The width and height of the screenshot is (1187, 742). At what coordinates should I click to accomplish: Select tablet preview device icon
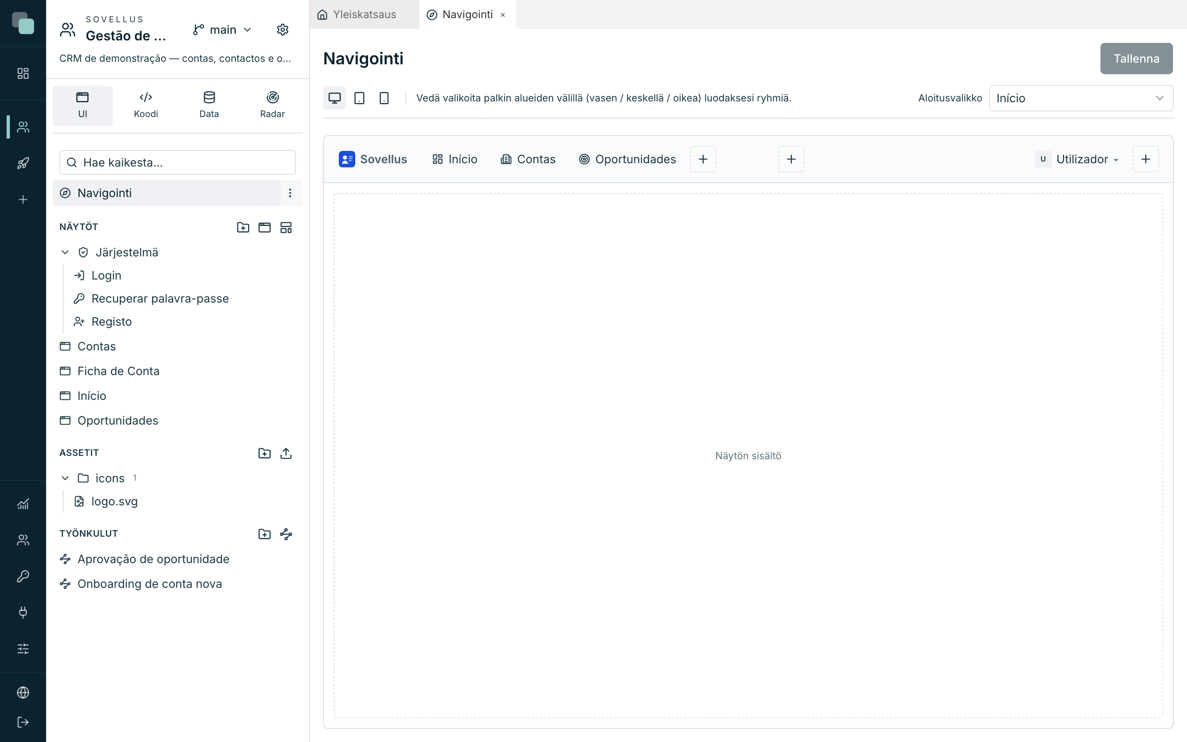(x=359, y=98)
